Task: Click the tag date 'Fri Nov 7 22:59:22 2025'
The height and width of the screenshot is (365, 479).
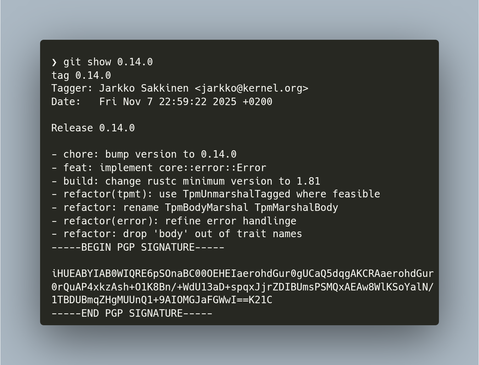Action: click(x=167, y=102)
